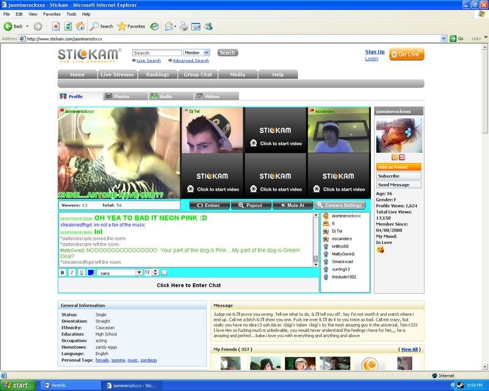This screenshot has width=489, height=391.
Task: Stop page loading with the Stop icon
Action: [x=56, y=26]
